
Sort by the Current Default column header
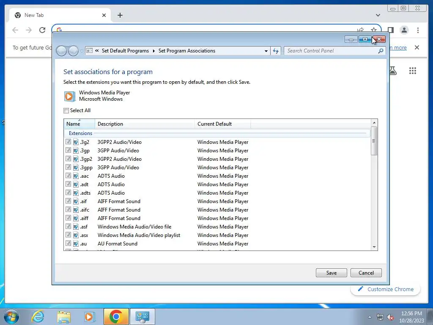pyautogui.click(x=223, y=124)
